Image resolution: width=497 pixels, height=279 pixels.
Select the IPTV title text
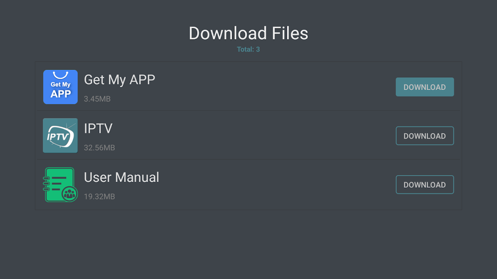(x=98, y=129)
